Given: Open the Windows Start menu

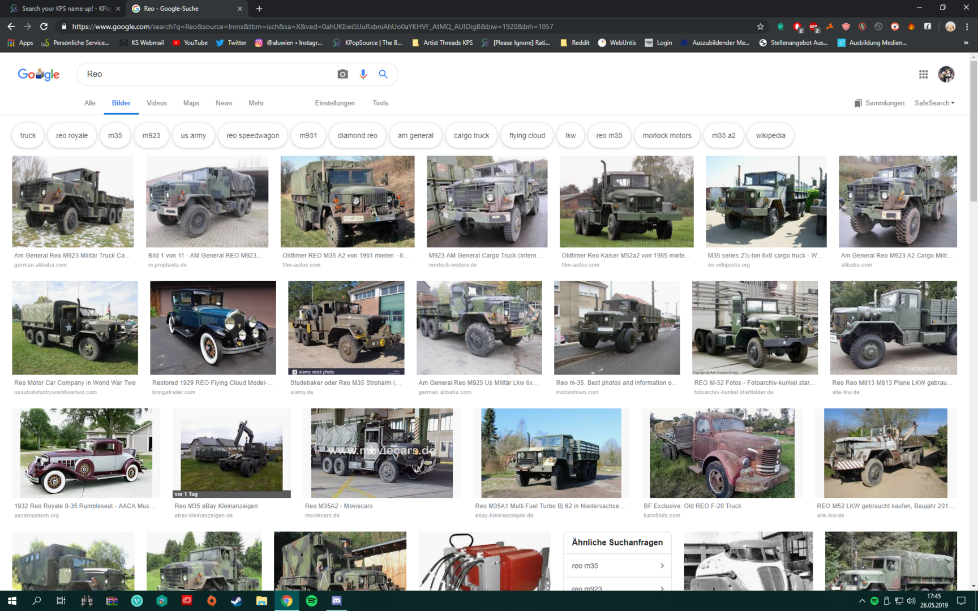Looking at the screenshot, I should click(x=12, y=601).
